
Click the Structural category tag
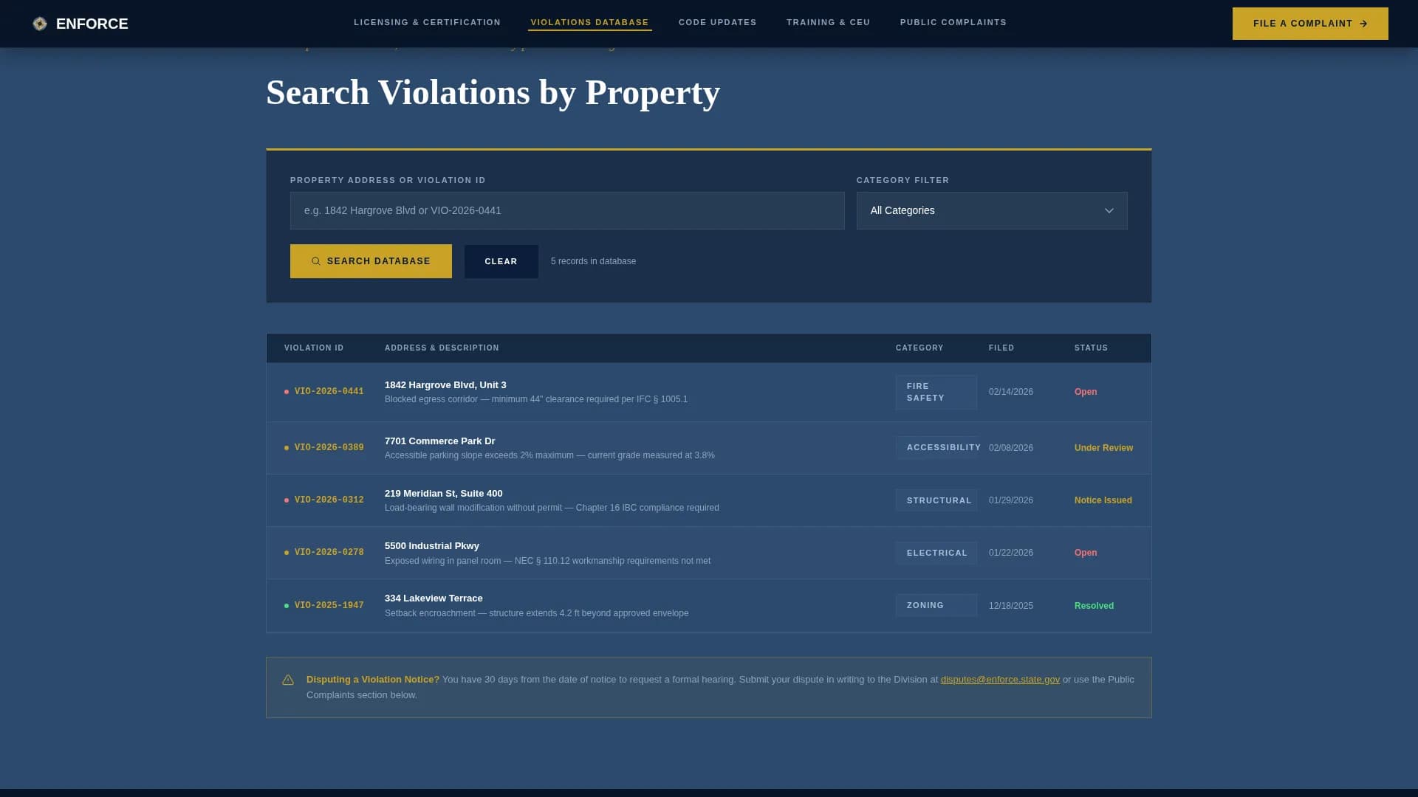tap(936, 500)
